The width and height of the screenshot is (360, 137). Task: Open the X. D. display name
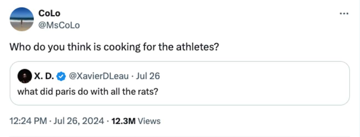(44, 76)
